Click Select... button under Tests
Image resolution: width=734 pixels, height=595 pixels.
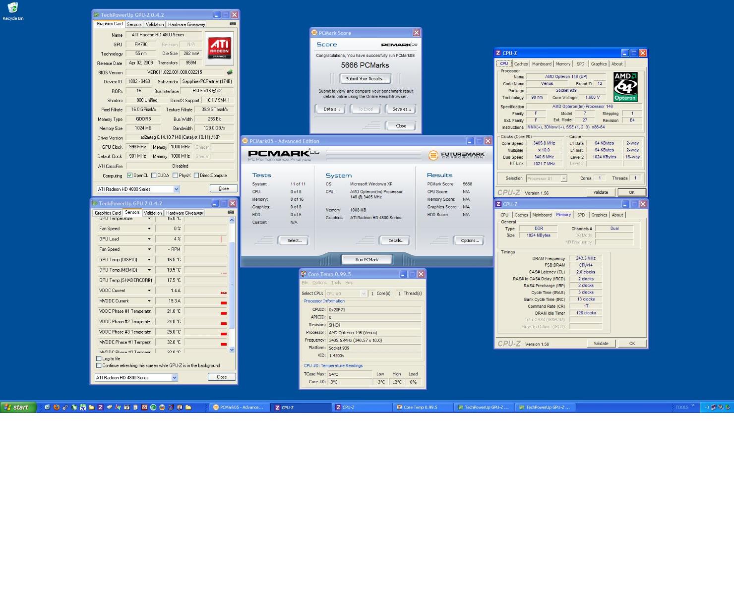pos(295,240)
